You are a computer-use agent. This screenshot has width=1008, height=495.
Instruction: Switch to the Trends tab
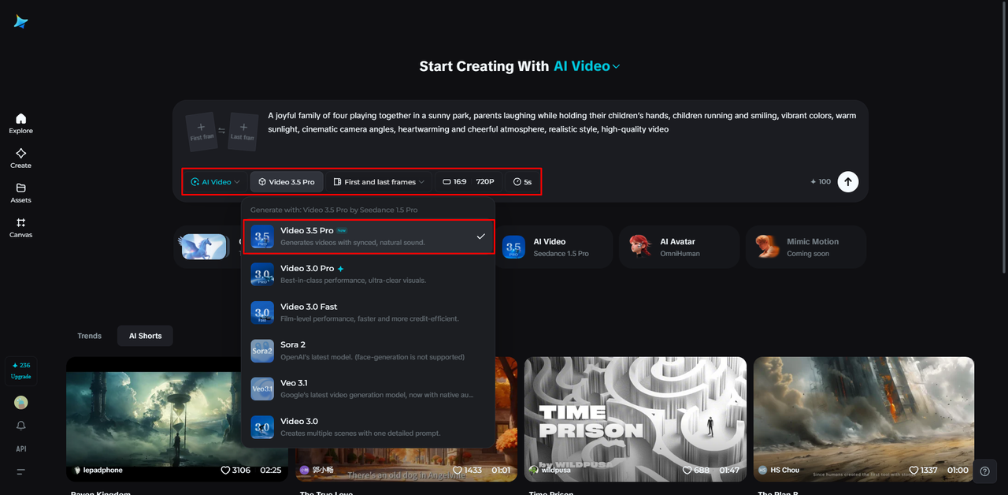click(x=90, y=336)
